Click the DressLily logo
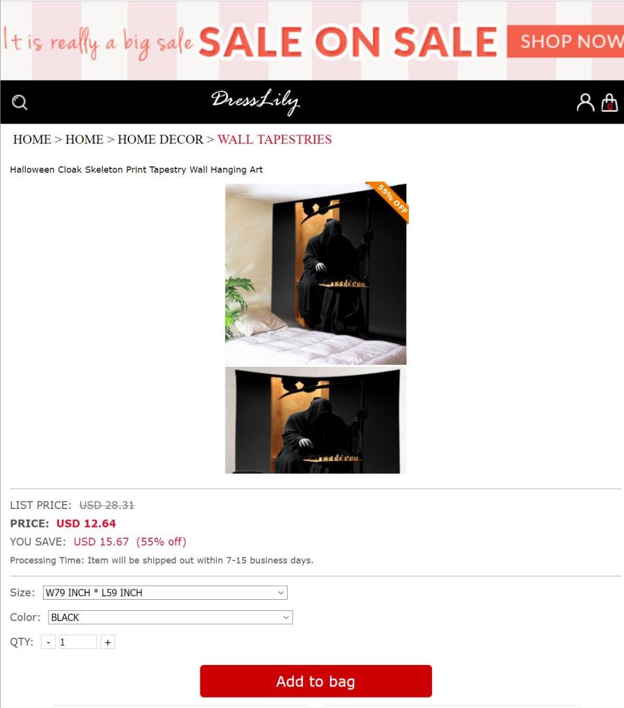The height and width of the screenshot is (708, 624). click(x=256, y=102)
